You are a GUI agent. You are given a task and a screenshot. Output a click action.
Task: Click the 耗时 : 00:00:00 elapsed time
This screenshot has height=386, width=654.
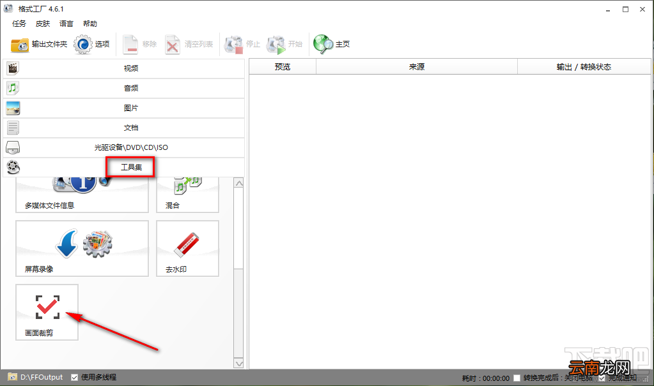[485, 378]
